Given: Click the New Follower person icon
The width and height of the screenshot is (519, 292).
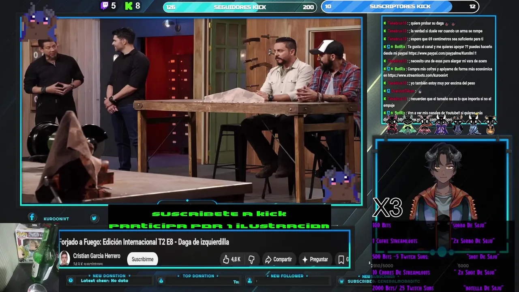Looking at the screenshot, I should 250,281.
